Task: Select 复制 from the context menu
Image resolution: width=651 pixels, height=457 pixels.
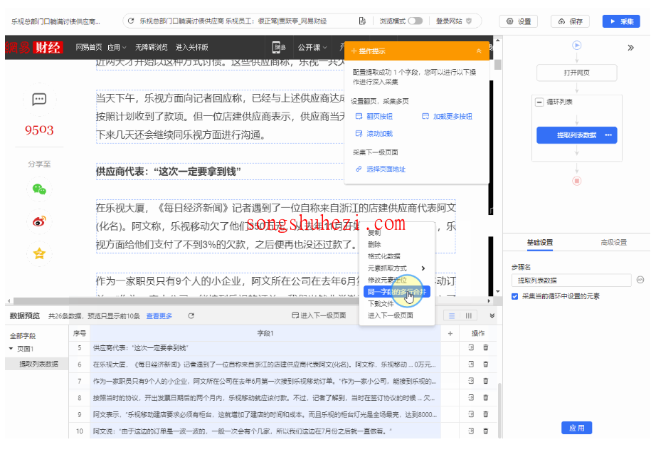Action: pos(374,233)
